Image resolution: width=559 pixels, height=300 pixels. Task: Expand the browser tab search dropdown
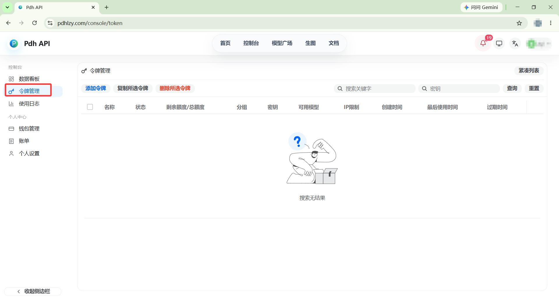click(7, 7)
